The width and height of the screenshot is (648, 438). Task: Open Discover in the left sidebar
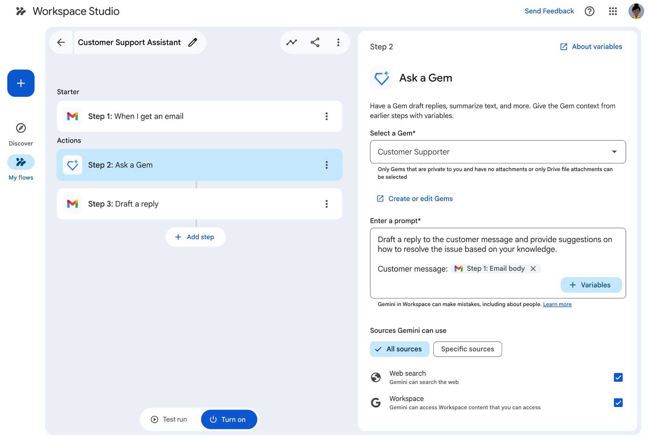coord(21,128)
